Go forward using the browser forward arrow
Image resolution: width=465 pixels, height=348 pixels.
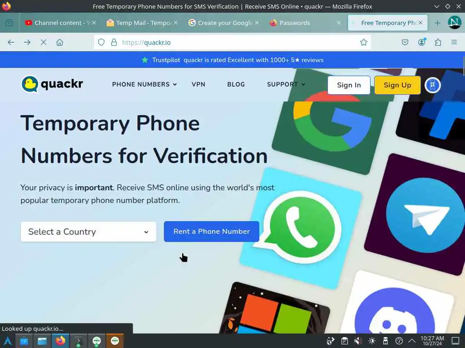click(27, 42)
